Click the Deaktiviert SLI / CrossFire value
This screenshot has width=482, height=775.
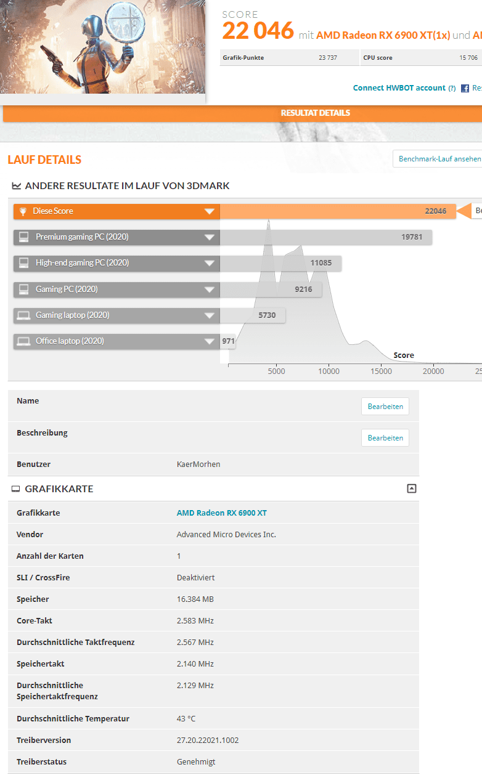point(195,578)
